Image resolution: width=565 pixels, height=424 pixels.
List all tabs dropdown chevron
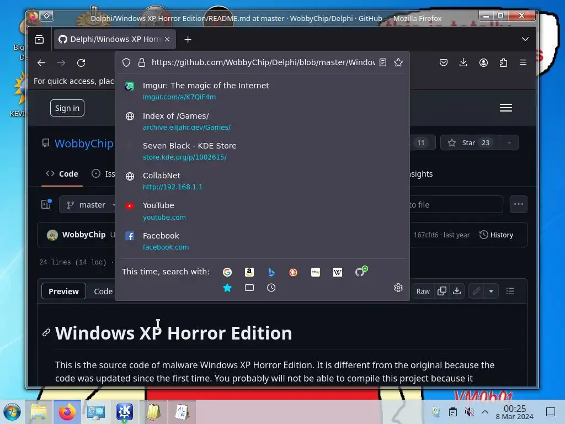525,39
